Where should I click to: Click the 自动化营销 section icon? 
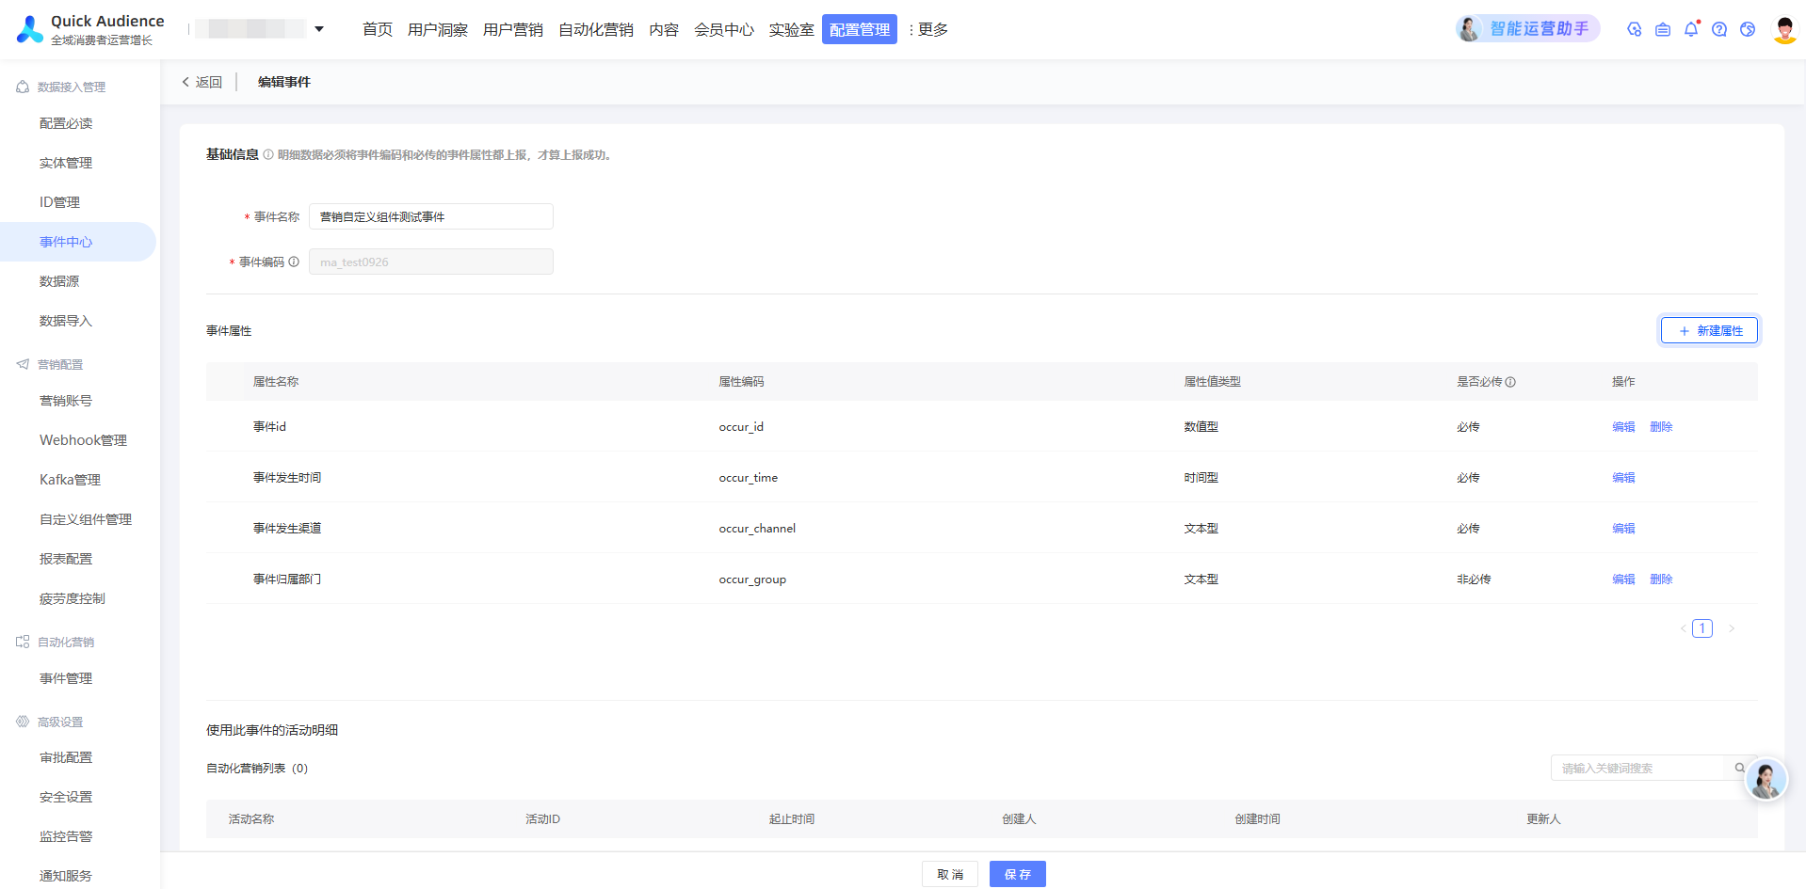click(23, 642)
